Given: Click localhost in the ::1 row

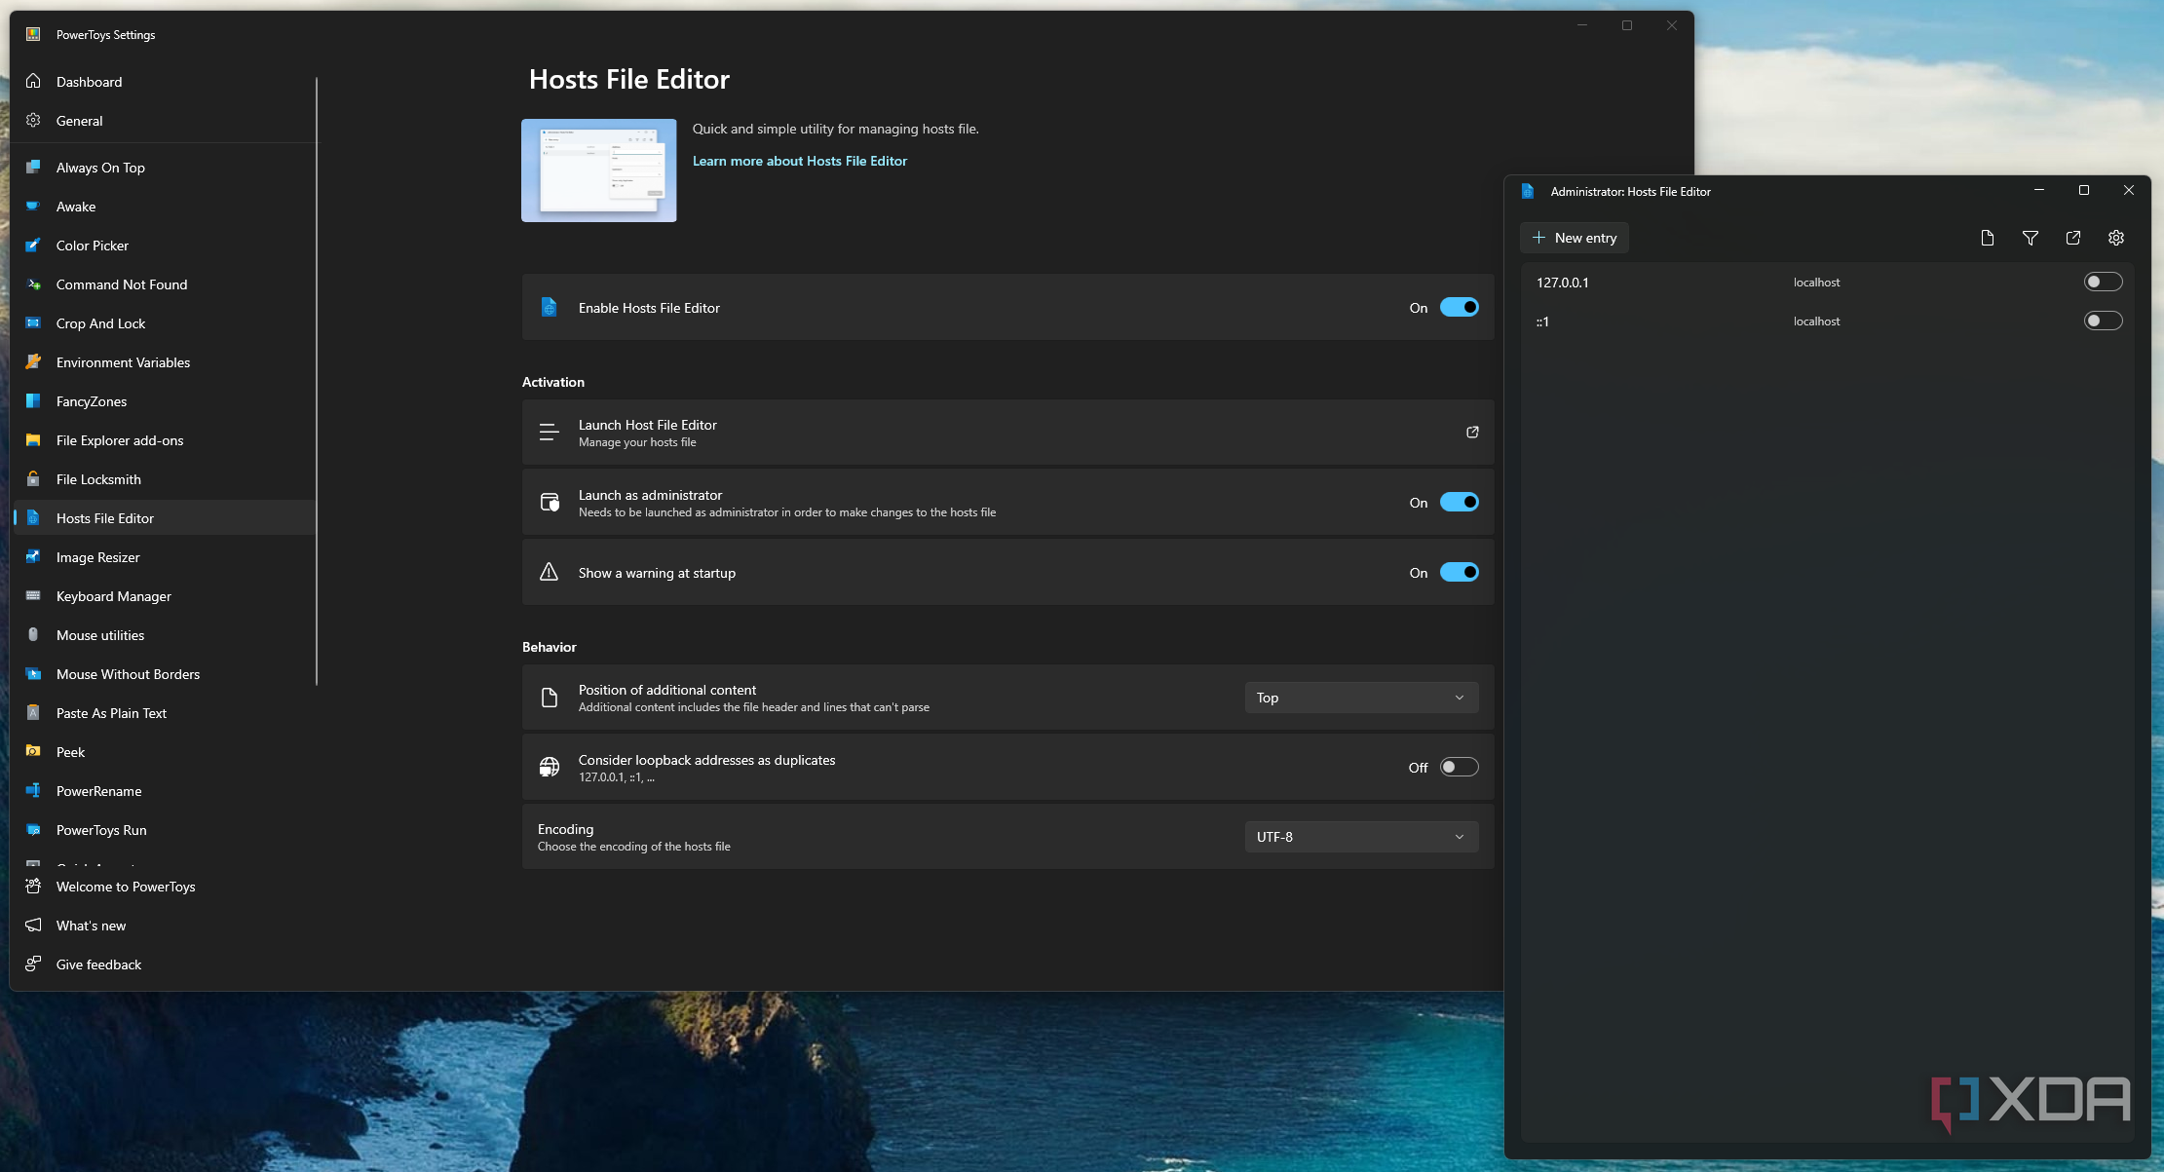Looking at the screenshot, I should [x=1816, y=321].
